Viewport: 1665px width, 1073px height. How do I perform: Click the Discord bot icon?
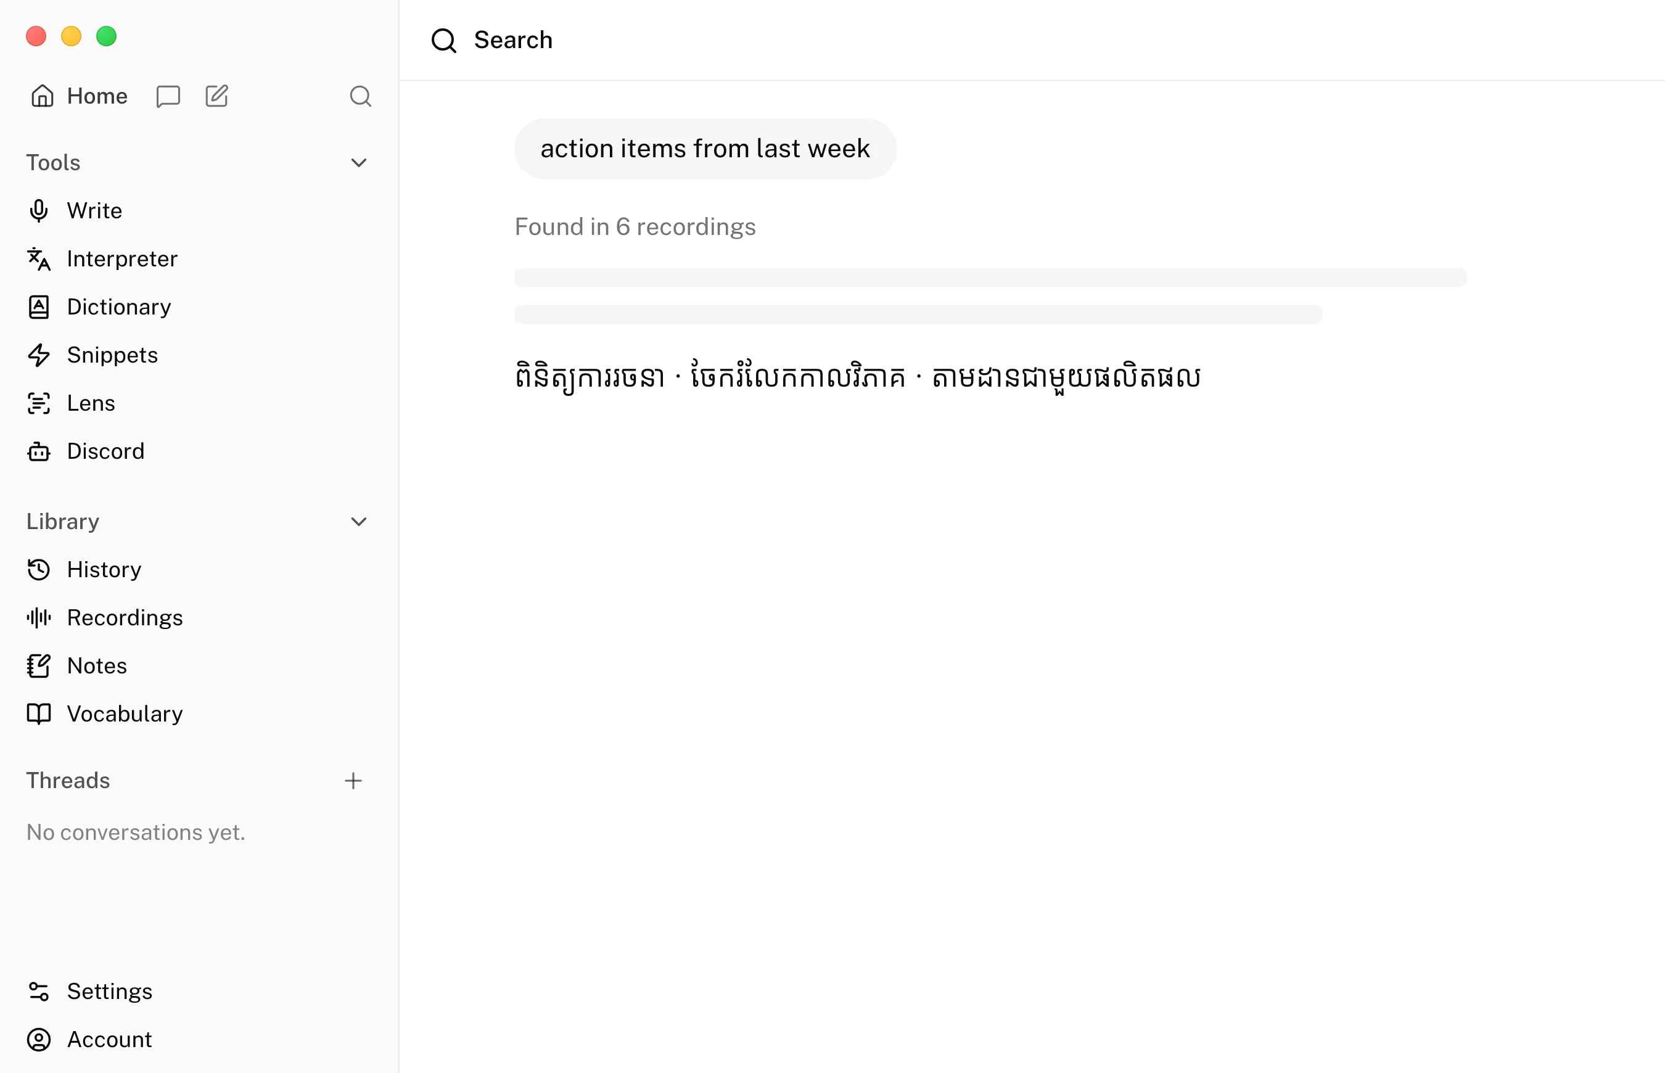tap(39, 451)
